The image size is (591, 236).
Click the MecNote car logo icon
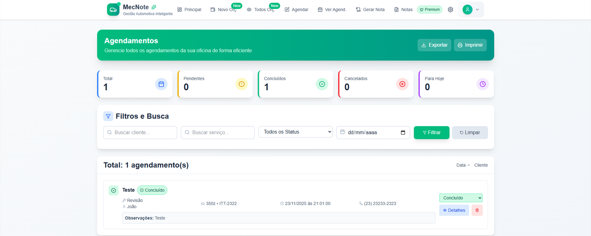pos(113,10)
